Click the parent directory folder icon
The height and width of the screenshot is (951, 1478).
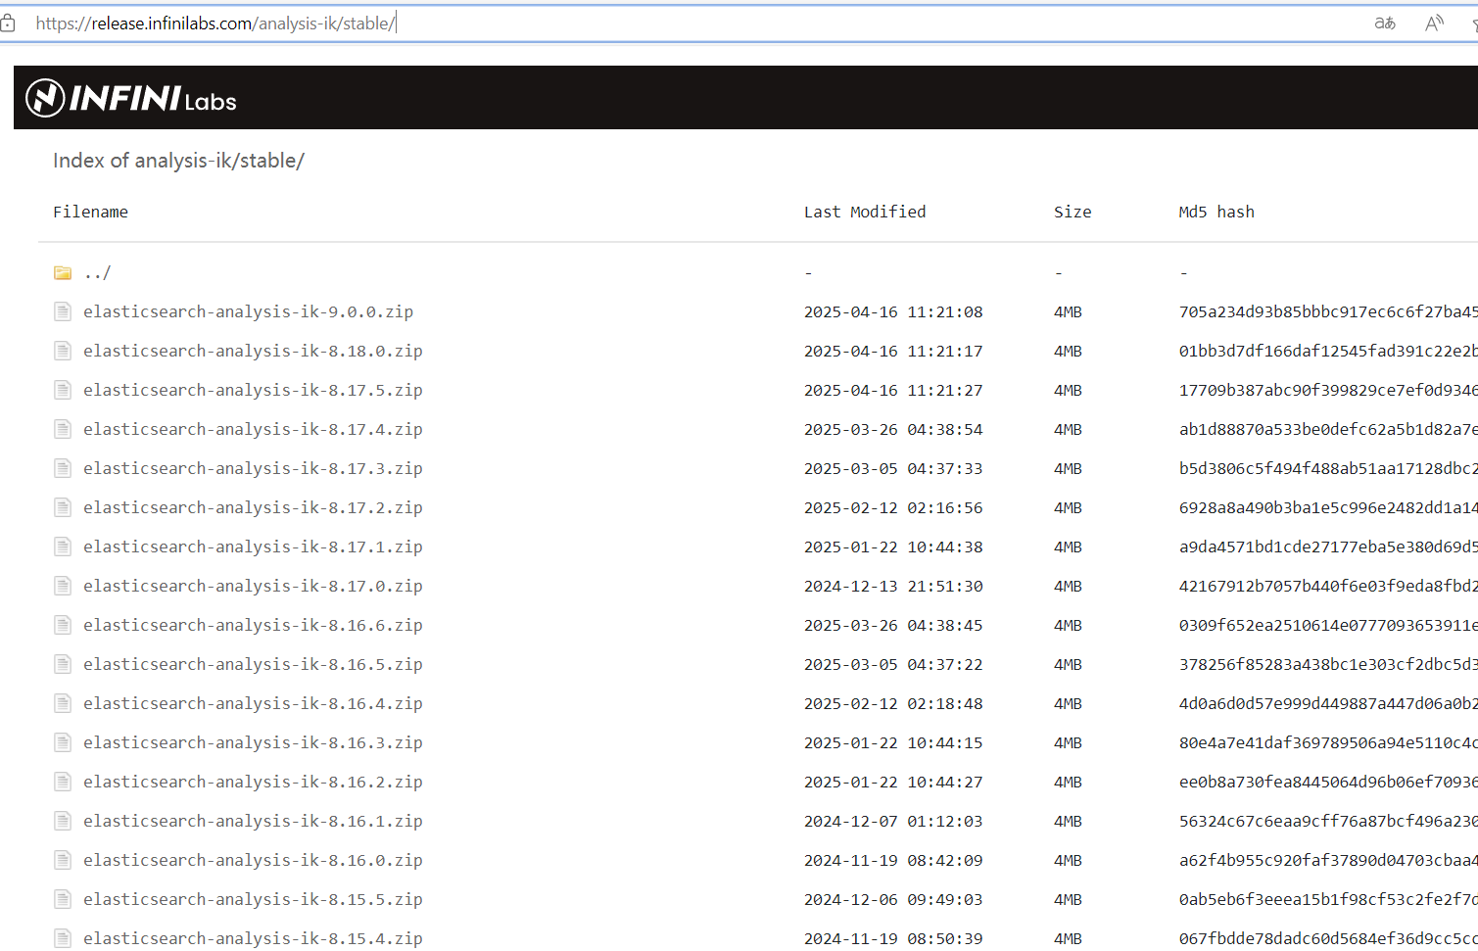tap(63, 272)
